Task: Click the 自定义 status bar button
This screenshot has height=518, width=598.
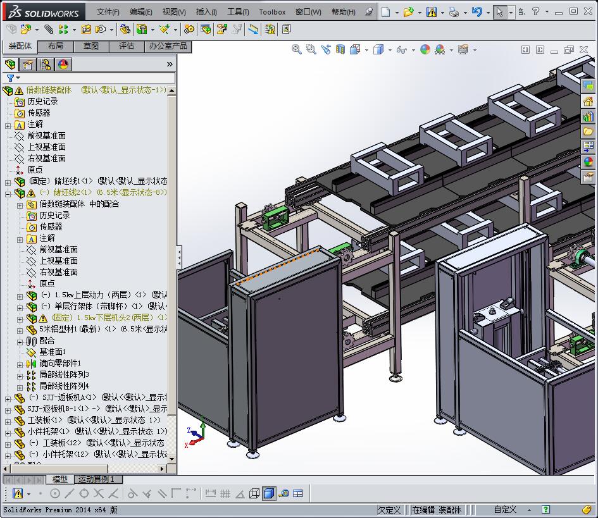Action: [505, 509]
